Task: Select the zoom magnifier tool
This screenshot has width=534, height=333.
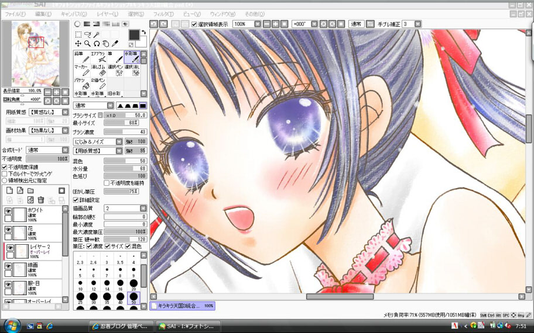Action: (87, 43)
